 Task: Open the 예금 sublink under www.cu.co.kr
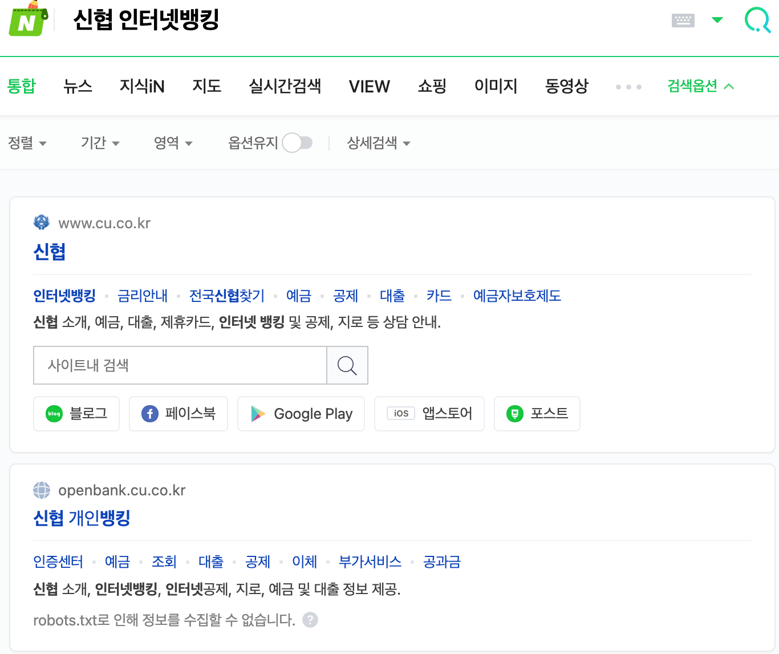(x=299, y=296)
